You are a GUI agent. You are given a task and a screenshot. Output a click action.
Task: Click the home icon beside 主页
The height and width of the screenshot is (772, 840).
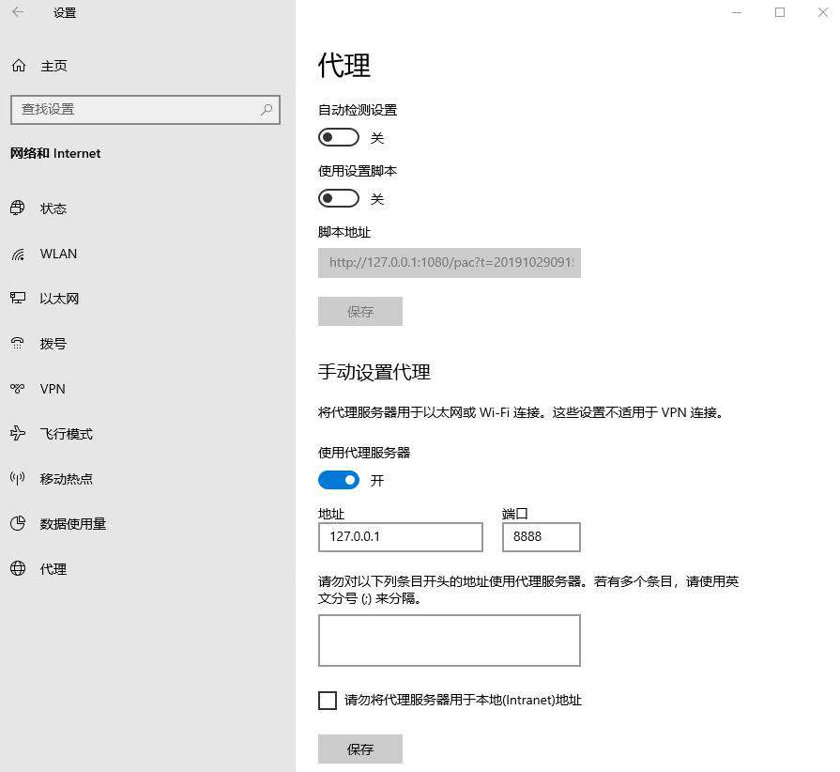[x=19, y=66]
